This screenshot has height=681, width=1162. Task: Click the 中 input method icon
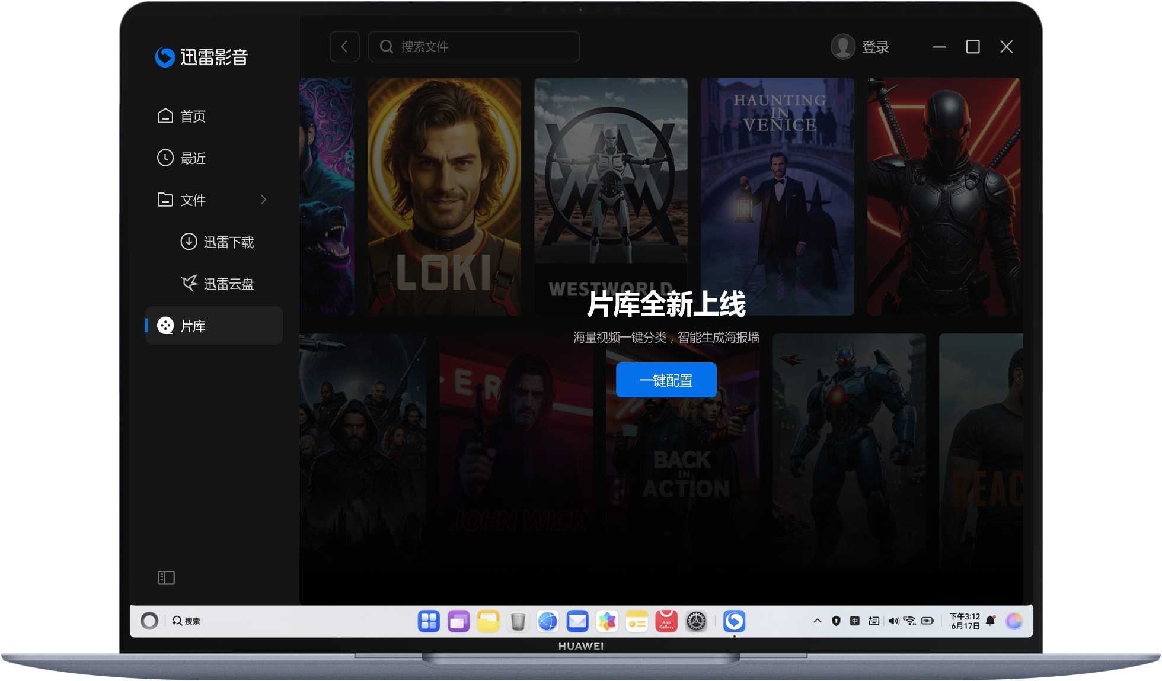point(854,621)
